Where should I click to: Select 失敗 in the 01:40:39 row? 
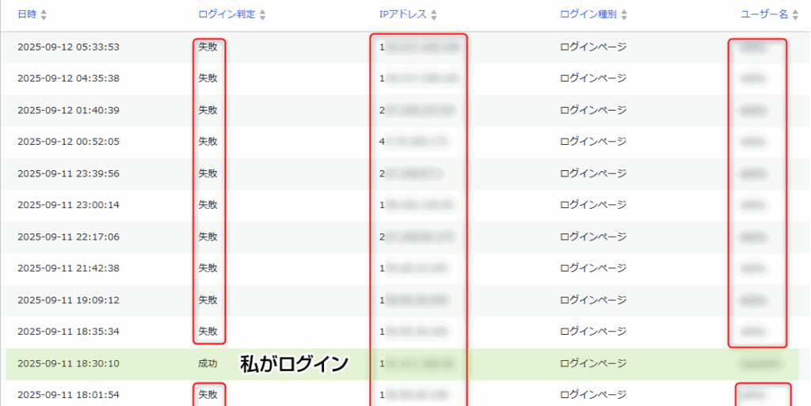point(208,111)
